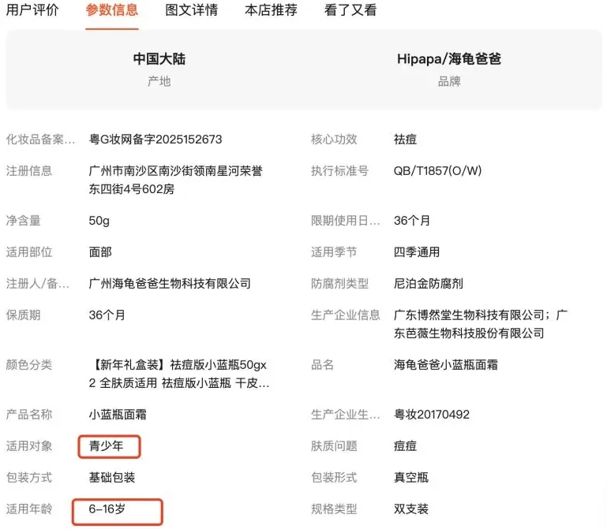
Task: Expand the truncated 颜色分类 description text
Action: coord(179,374)
